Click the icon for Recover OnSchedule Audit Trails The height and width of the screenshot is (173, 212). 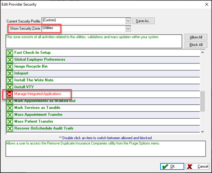point(9,129)
